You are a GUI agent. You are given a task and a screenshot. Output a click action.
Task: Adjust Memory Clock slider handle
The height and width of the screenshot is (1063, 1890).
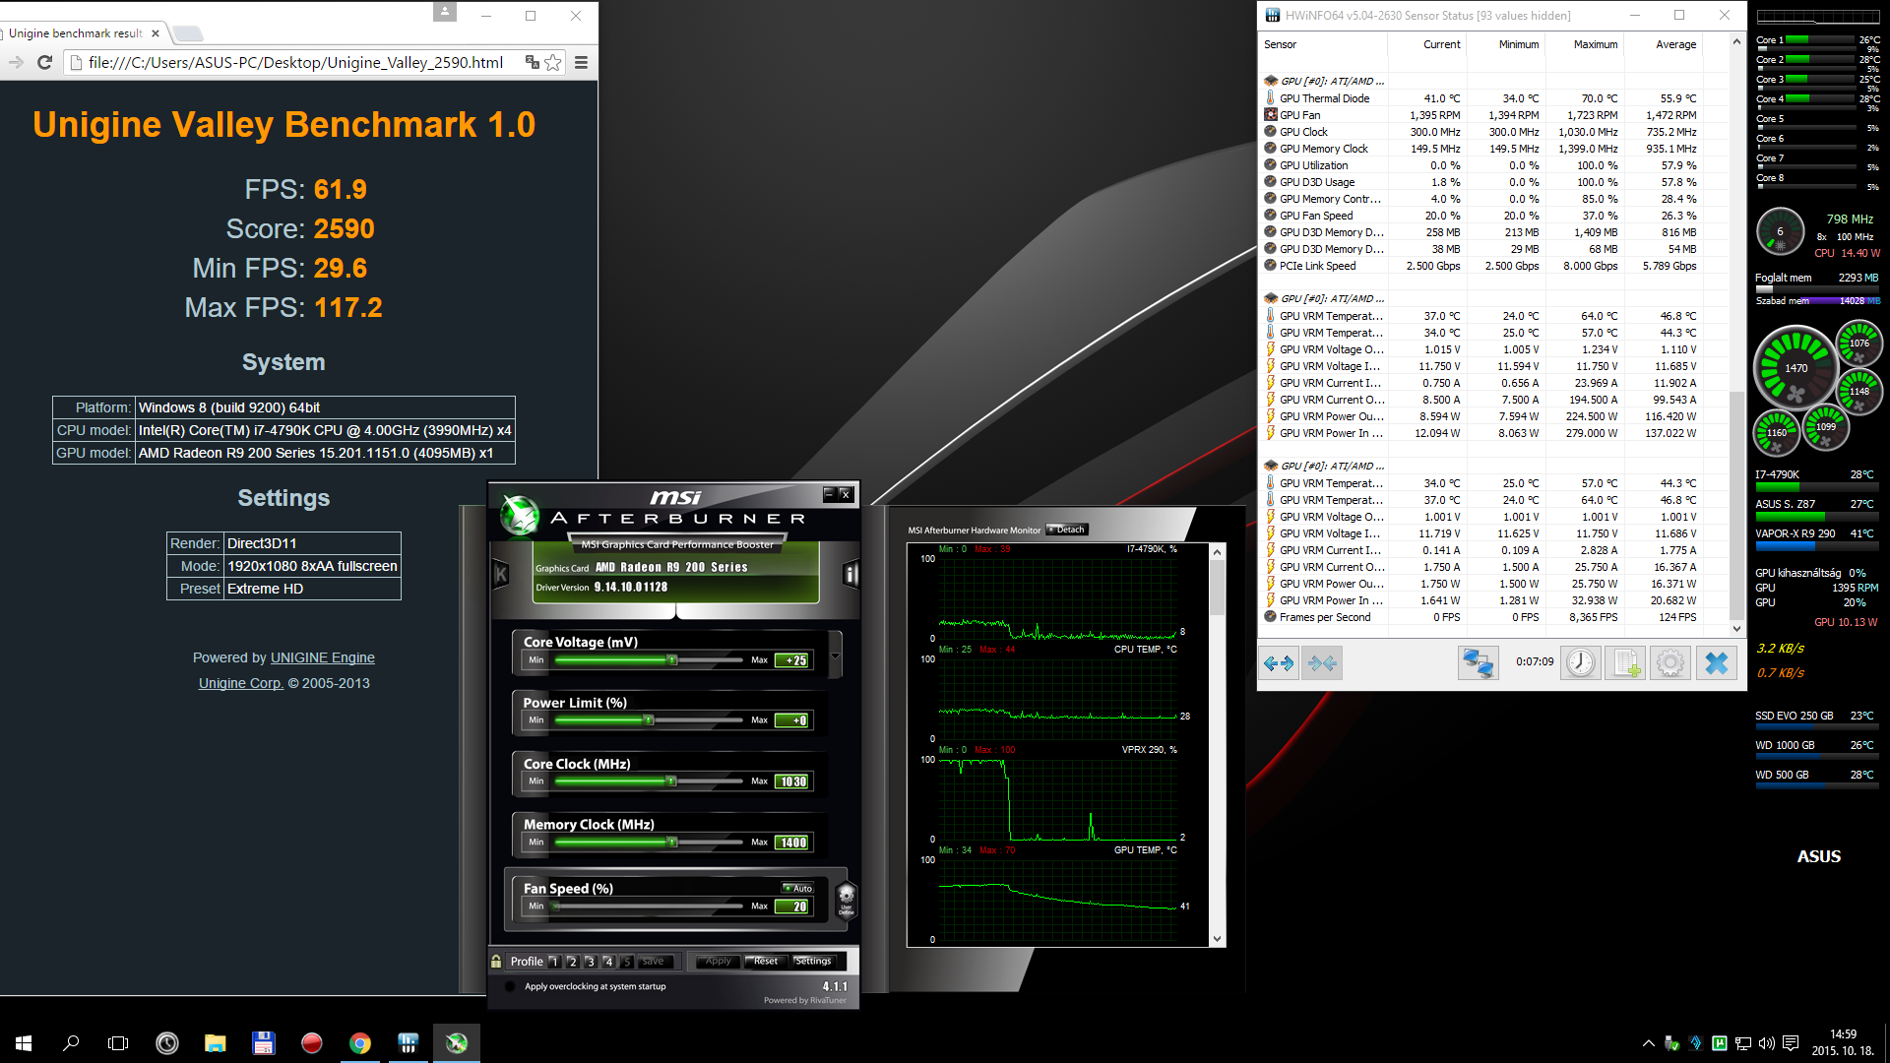tap(672, 843)
